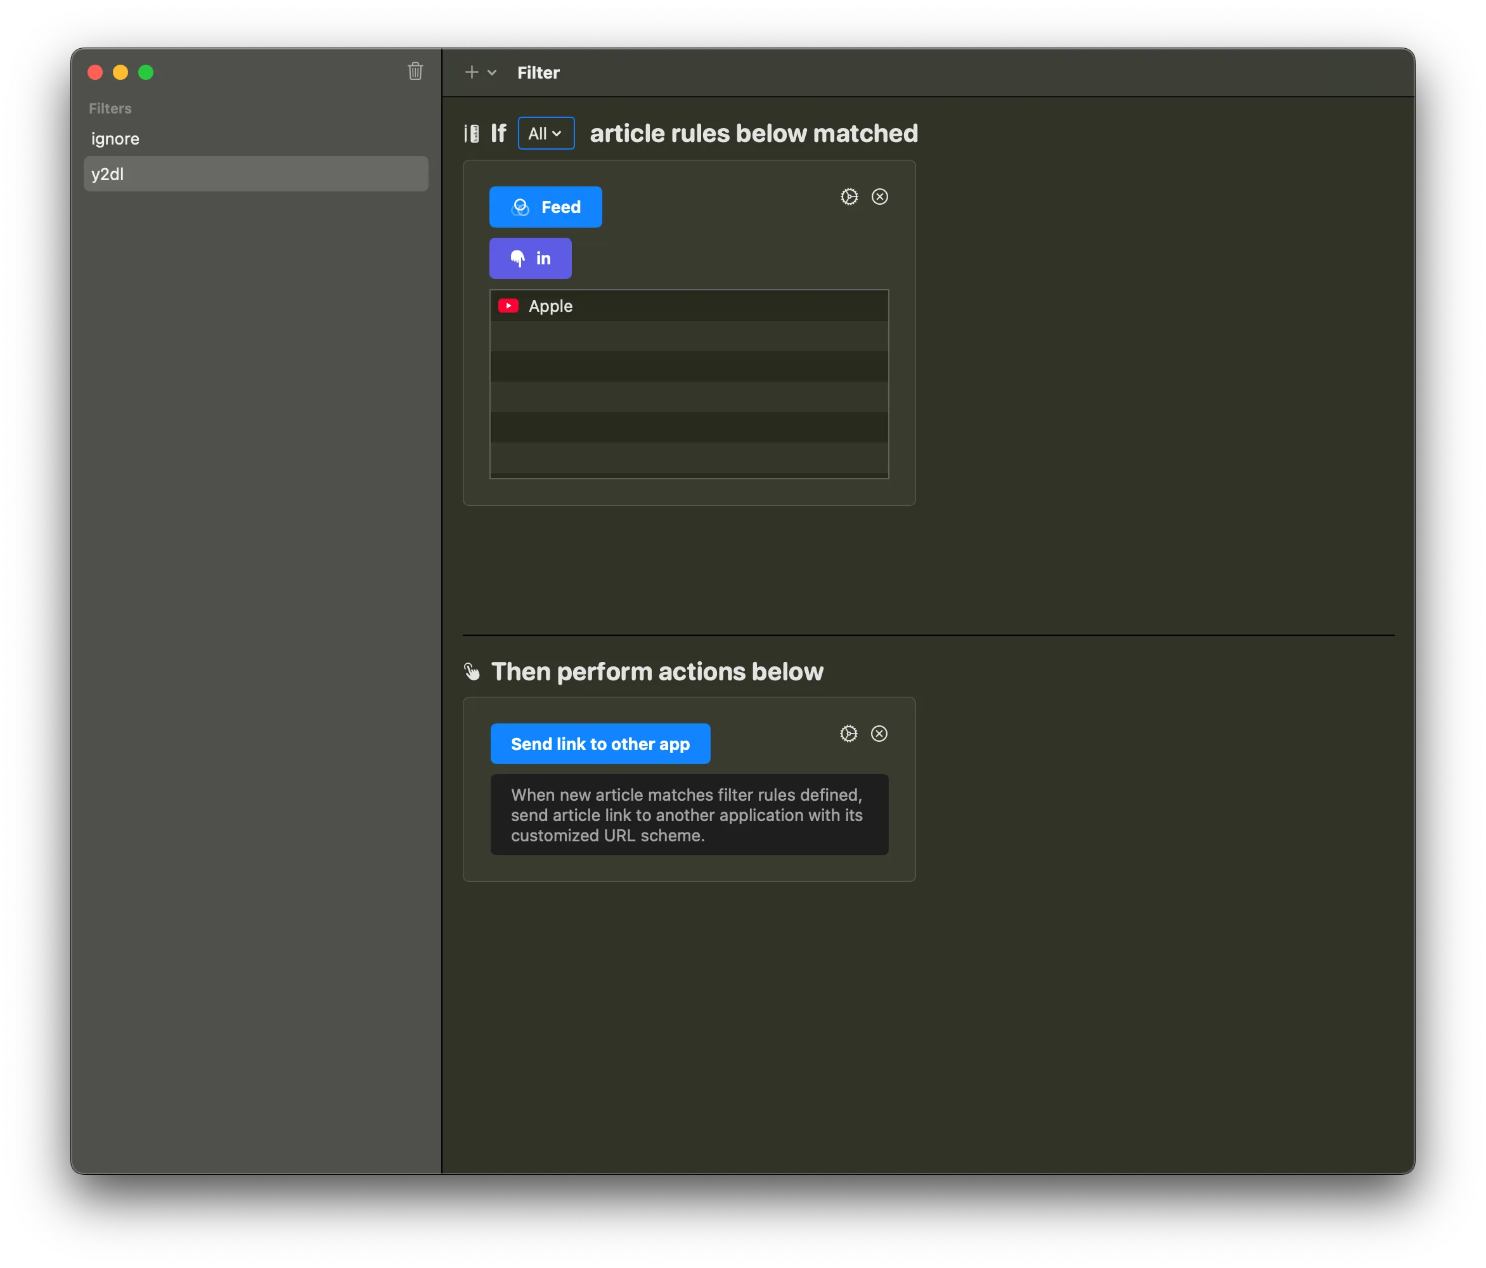Image resolution: width=1486 pixels, height=1268 pixels.
Task: Click the plus to add a new filter
Action: click(471, 72)
